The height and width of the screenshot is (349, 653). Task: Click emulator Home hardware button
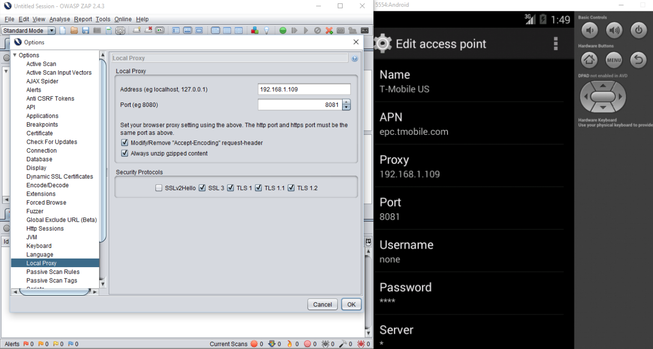point(589,60)
